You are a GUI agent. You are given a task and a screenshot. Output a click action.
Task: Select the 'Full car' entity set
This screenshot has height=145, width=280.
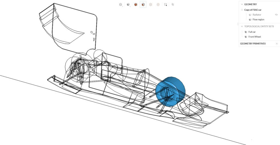coord(252,32)
